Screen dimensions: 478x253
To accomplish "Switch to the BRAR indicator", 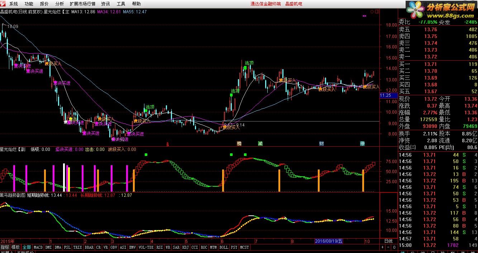I will 89,247.
